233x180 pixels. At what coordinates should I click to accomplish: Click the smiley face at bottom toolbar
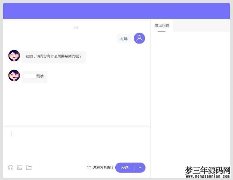click(x=10, y=168)
